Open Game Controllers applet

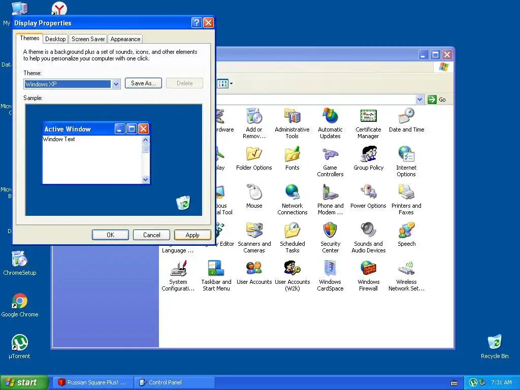[330, 154]
